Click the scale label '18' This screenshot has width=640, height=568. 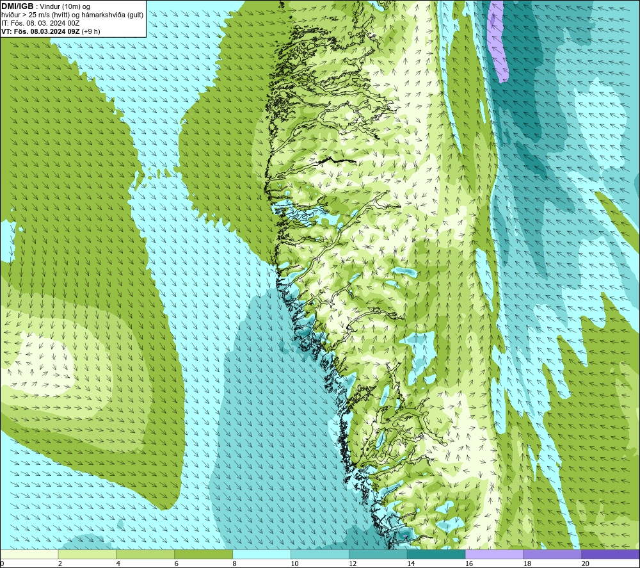click(527, 564)
